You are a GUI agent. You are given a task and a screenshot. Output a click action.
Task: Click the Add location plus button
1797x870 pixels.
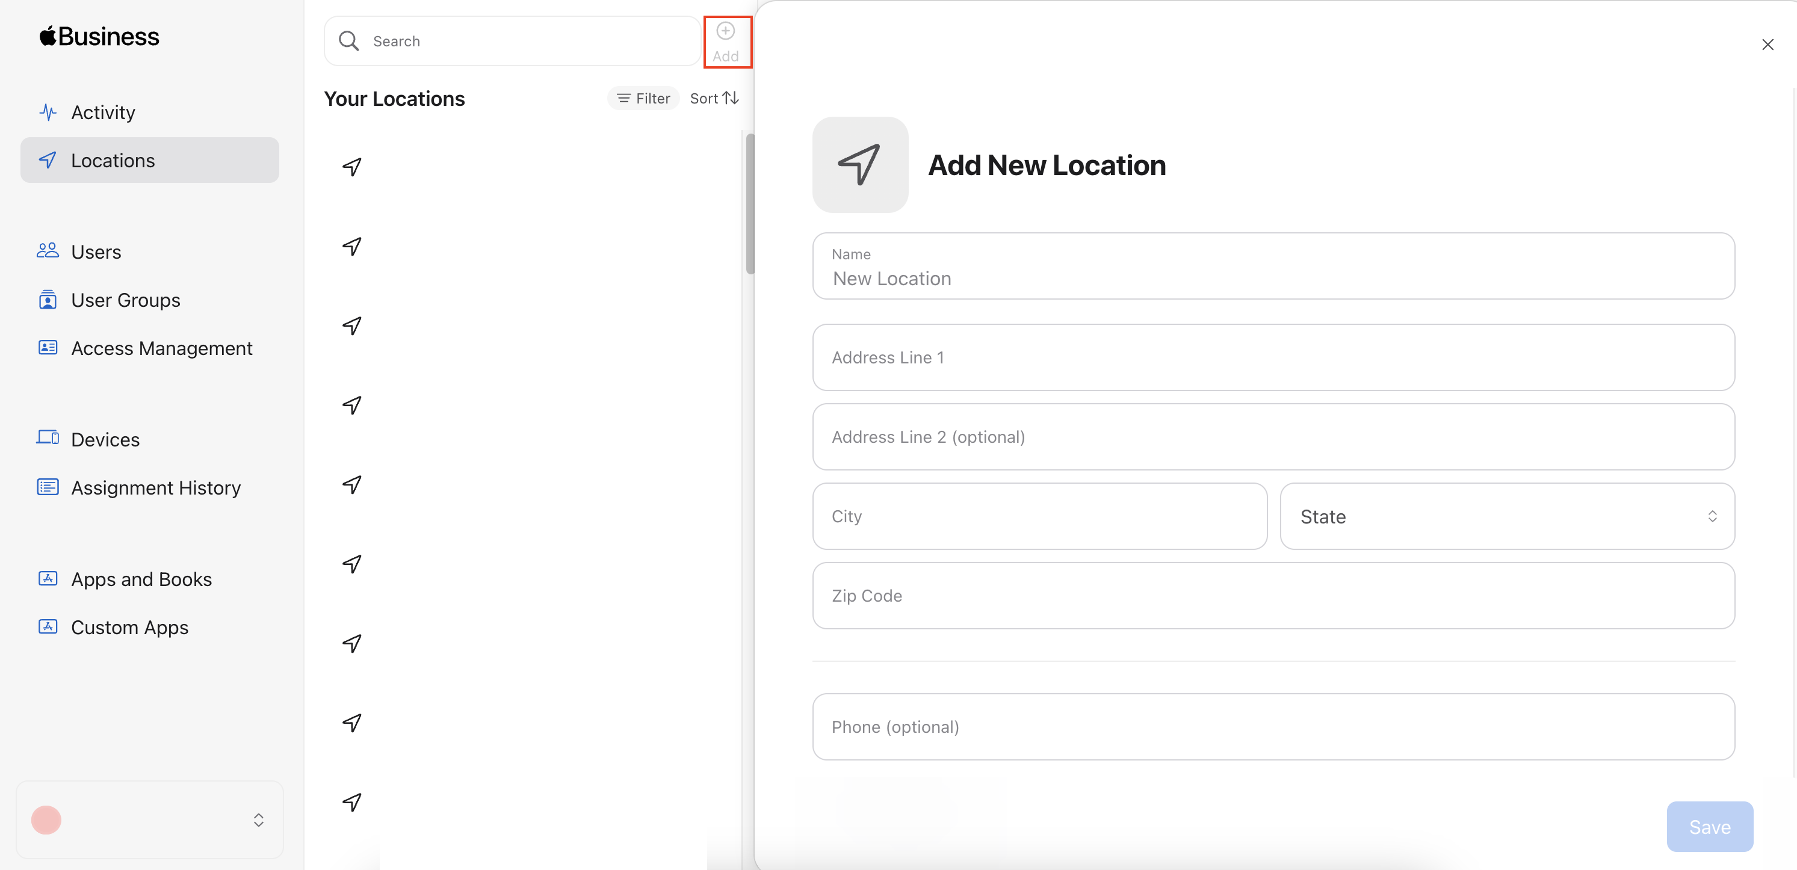point(726,42)
